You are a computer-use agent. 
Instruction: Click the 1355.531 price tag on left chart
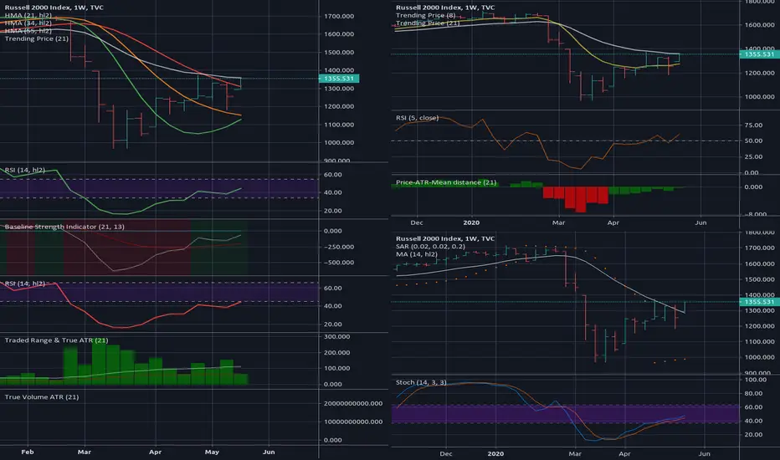[x=339, y=79]
